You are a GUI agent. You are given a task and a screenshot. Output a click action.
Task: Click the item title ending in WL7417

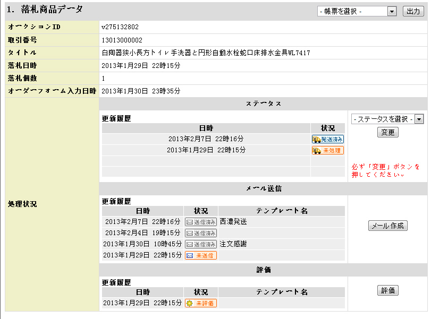coord(205,53)
